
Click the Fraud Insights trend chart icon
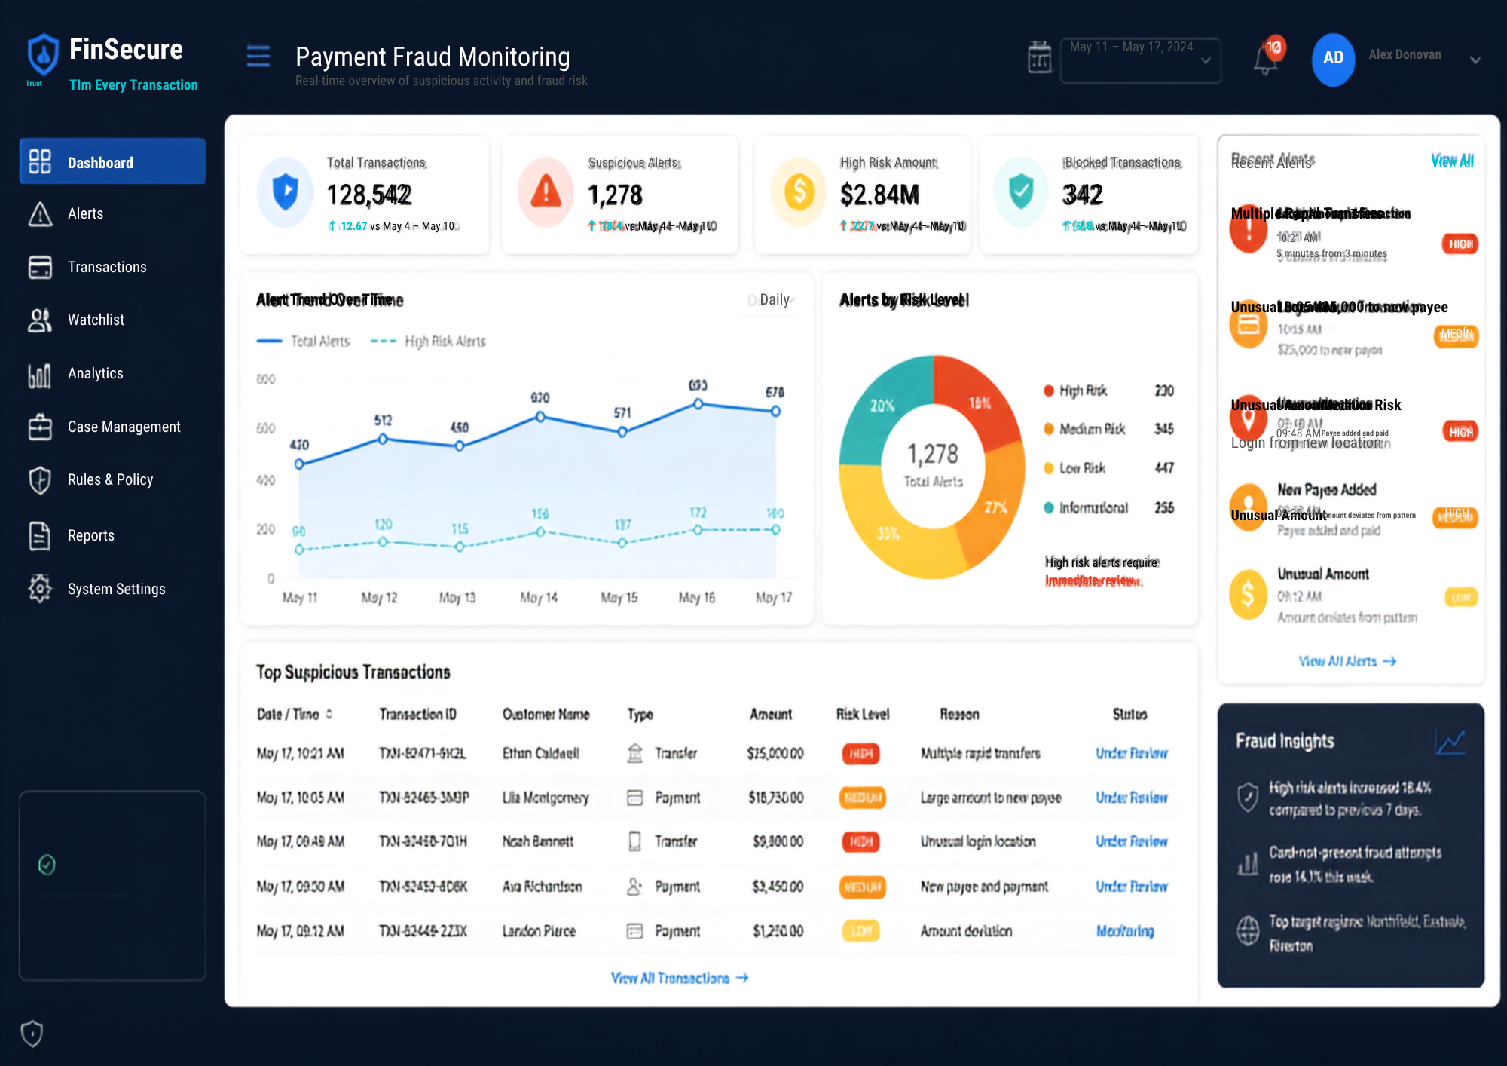(1450, 742)
